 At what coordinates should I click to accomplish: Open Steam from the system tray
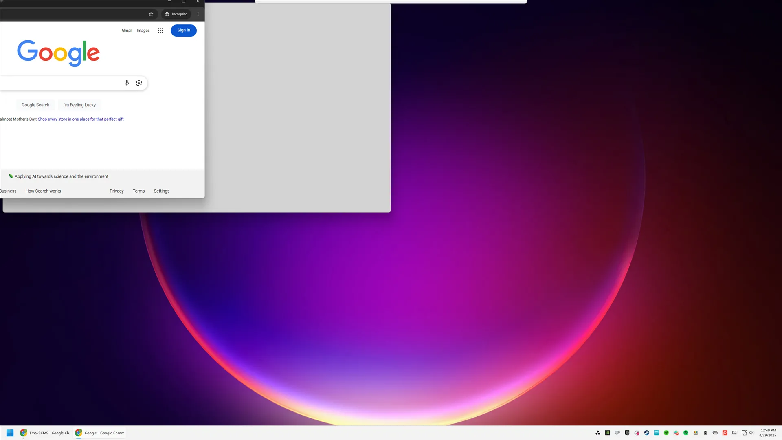[647, 433]
